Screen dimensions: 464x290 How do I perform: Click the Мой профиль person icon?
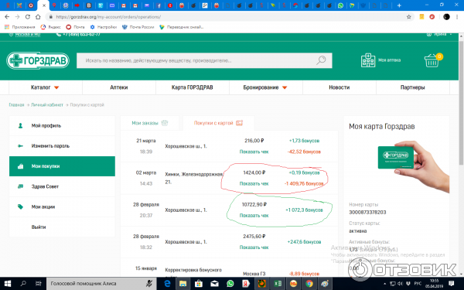(x=20, y=126)
